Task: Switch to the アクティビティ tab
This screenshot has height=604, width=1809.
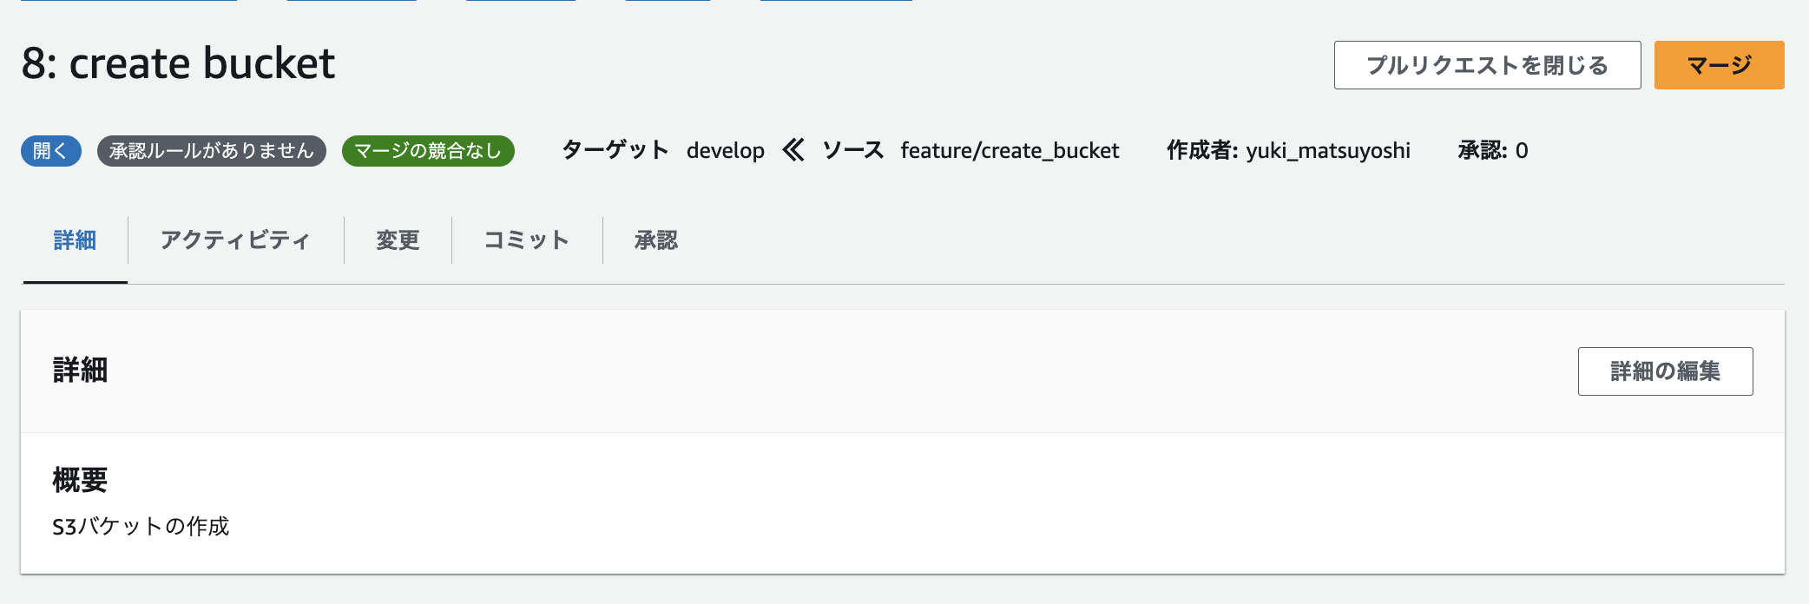Action: (x=235, y=240)
